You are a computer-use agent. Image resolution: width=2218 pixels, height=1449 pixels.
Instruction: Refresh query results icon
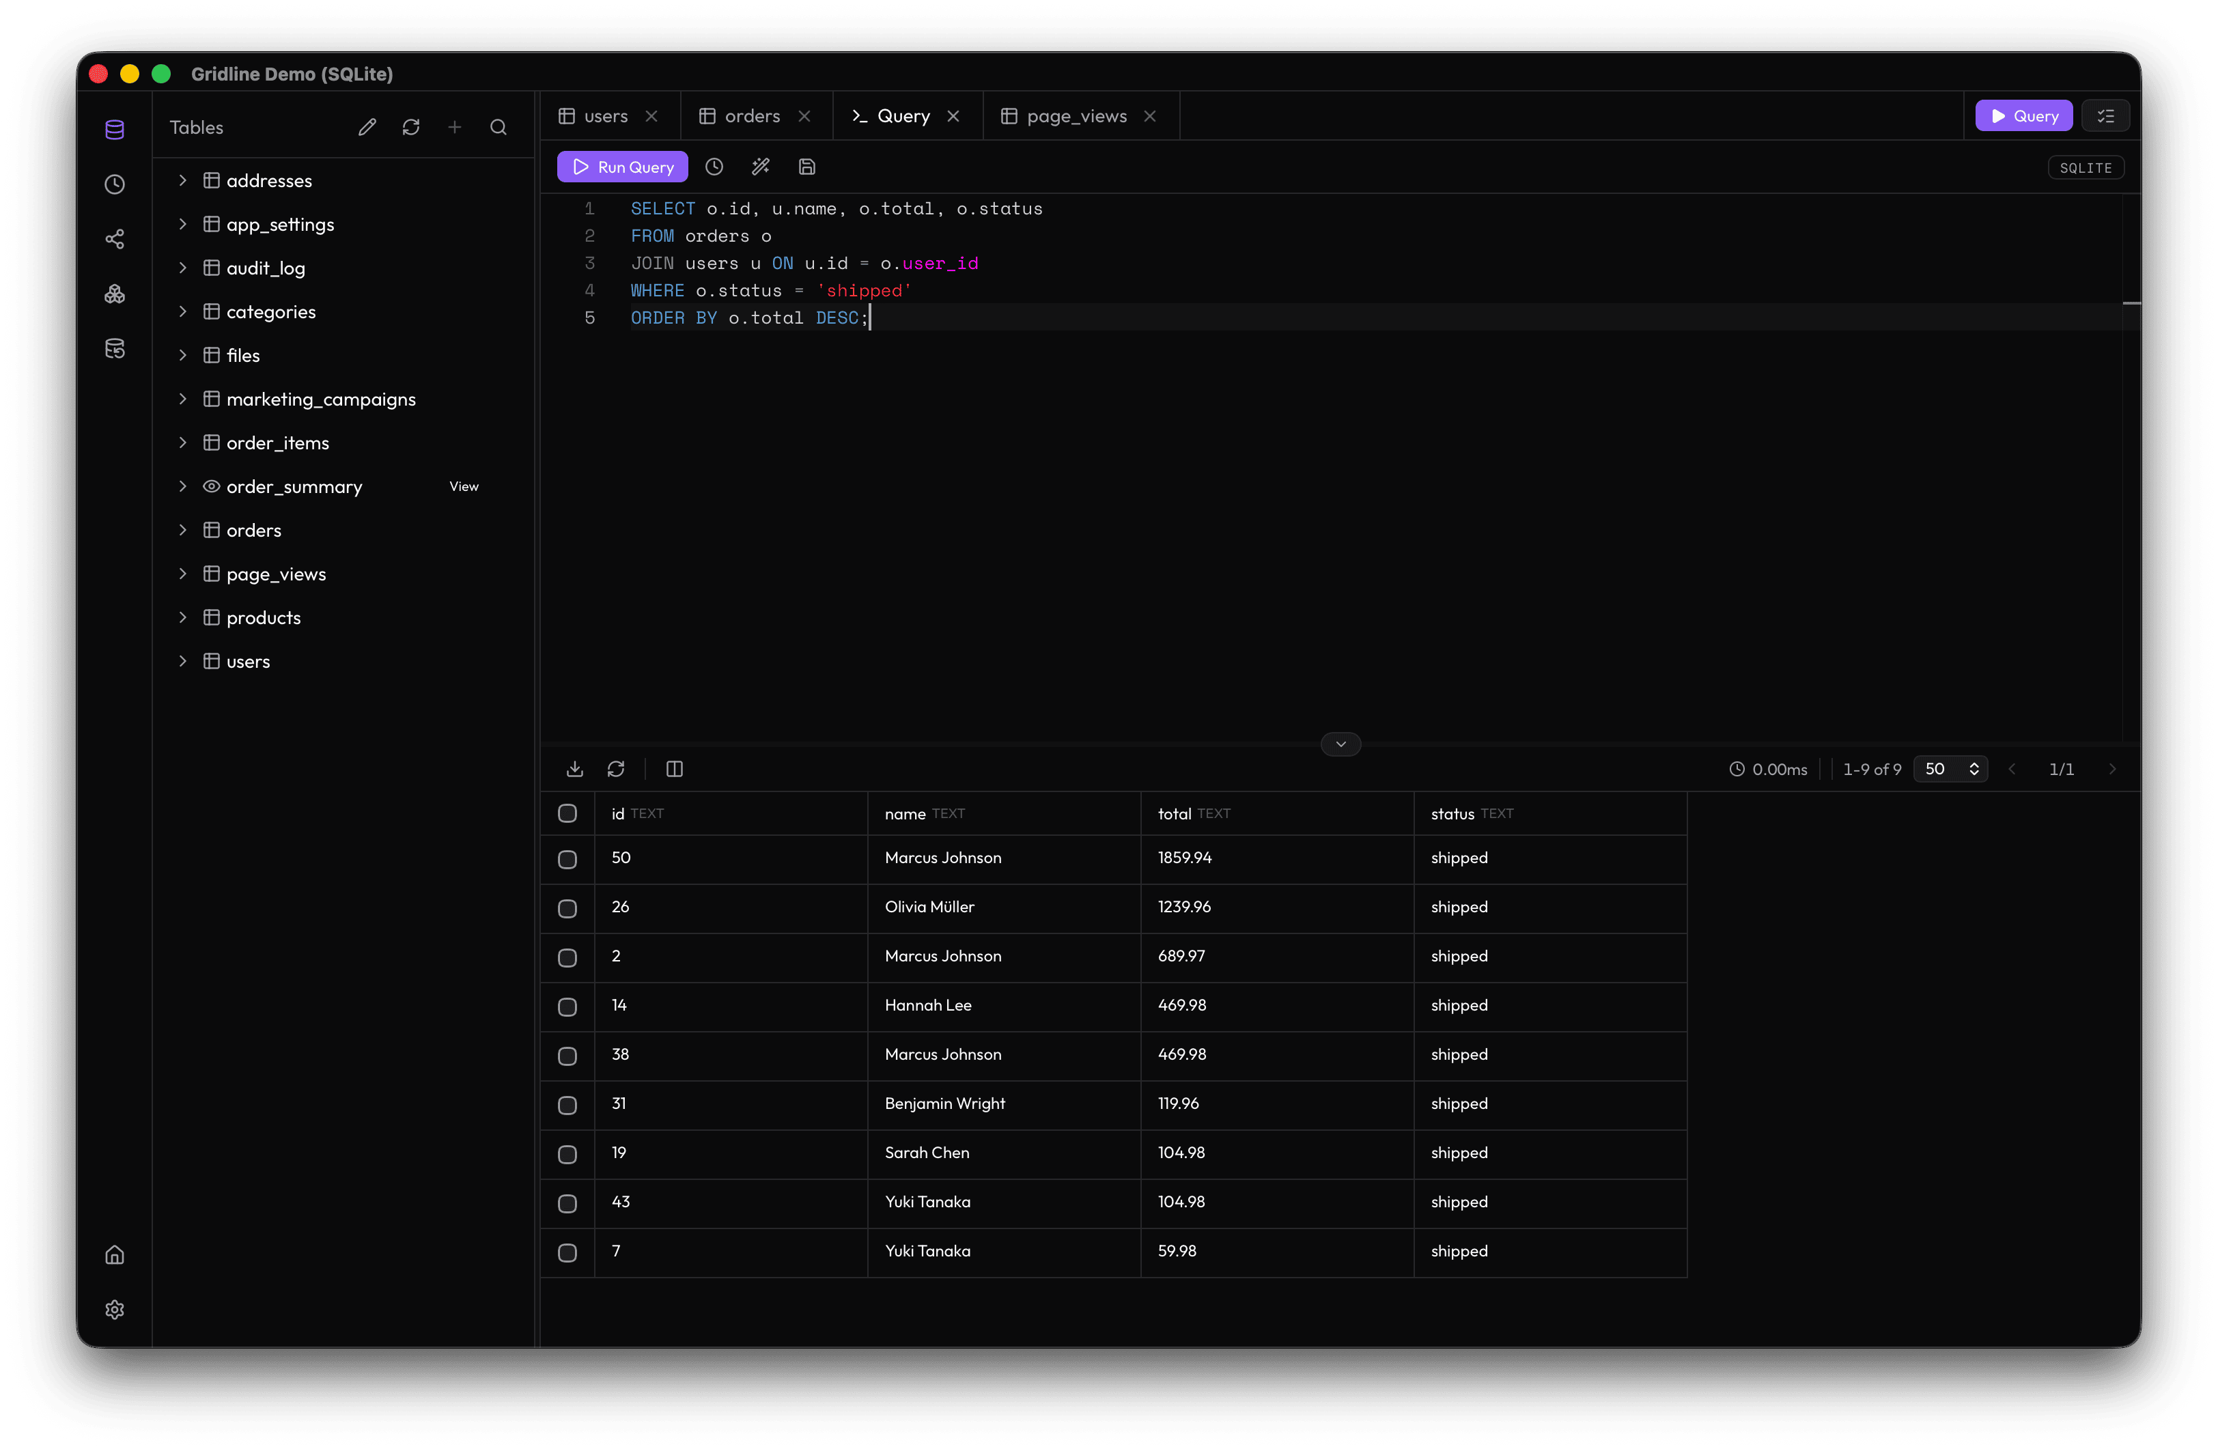point(616,769)
